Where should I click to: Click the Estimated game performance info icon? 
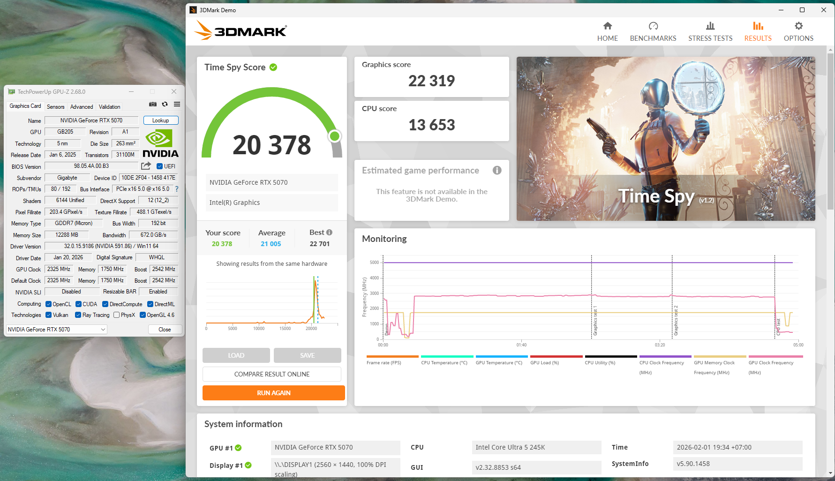point(497,170)
